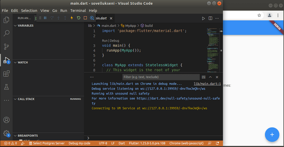The image size is (284, 147).
Task: Pause the debug session
Action: (45, 18)
